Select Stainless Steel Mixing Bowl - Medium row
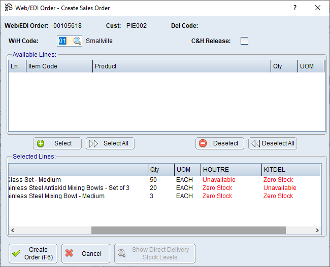Image resolution: width=330 pixels, height=267 pixels. [76, 196]
